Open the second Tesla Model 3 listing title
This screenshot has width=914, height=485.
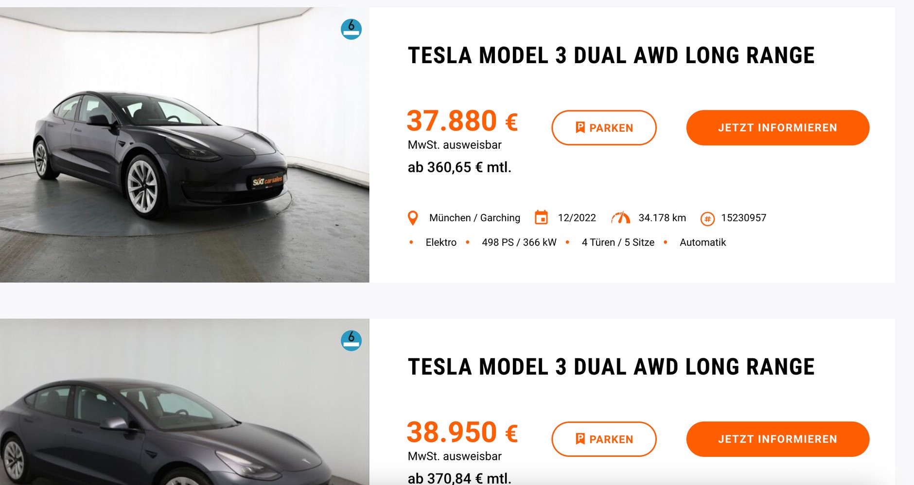[611, 367]
